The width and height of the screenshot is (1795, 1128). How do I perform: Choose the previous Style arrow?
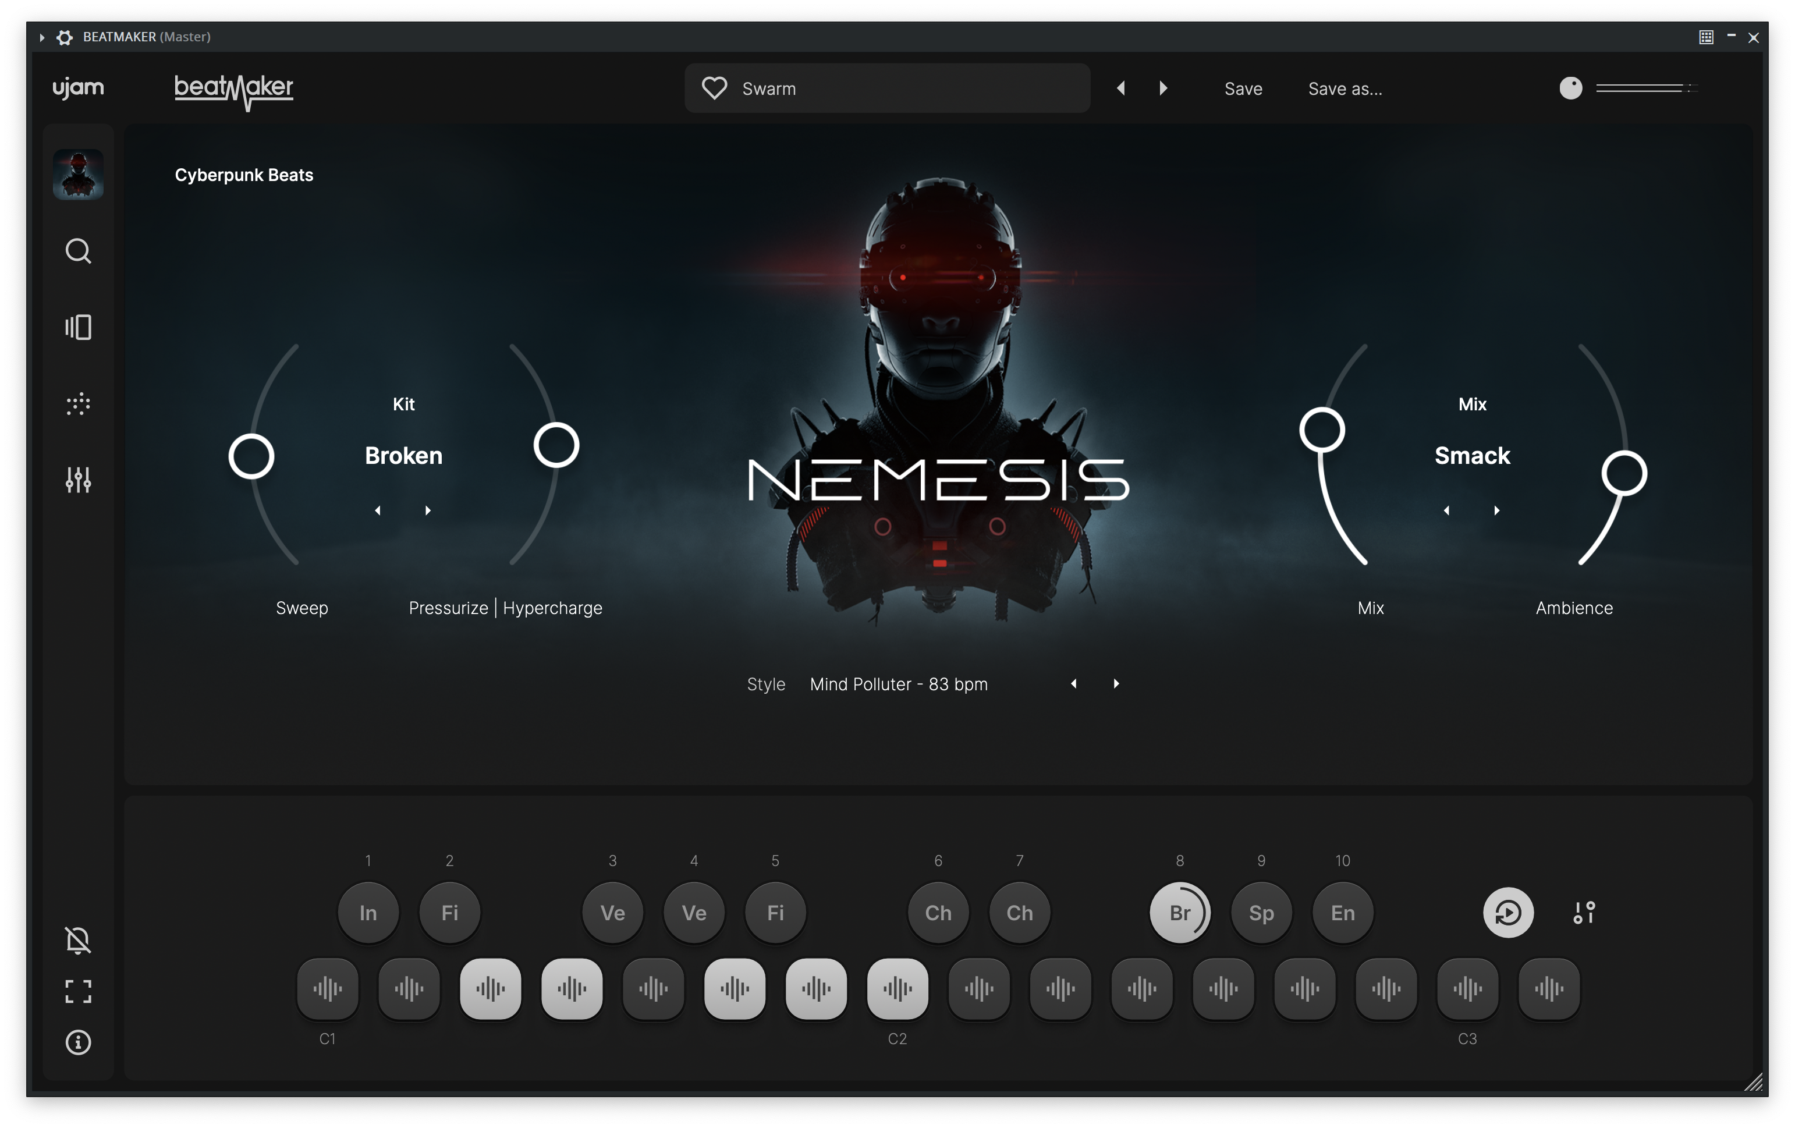tap(1073, 684)
